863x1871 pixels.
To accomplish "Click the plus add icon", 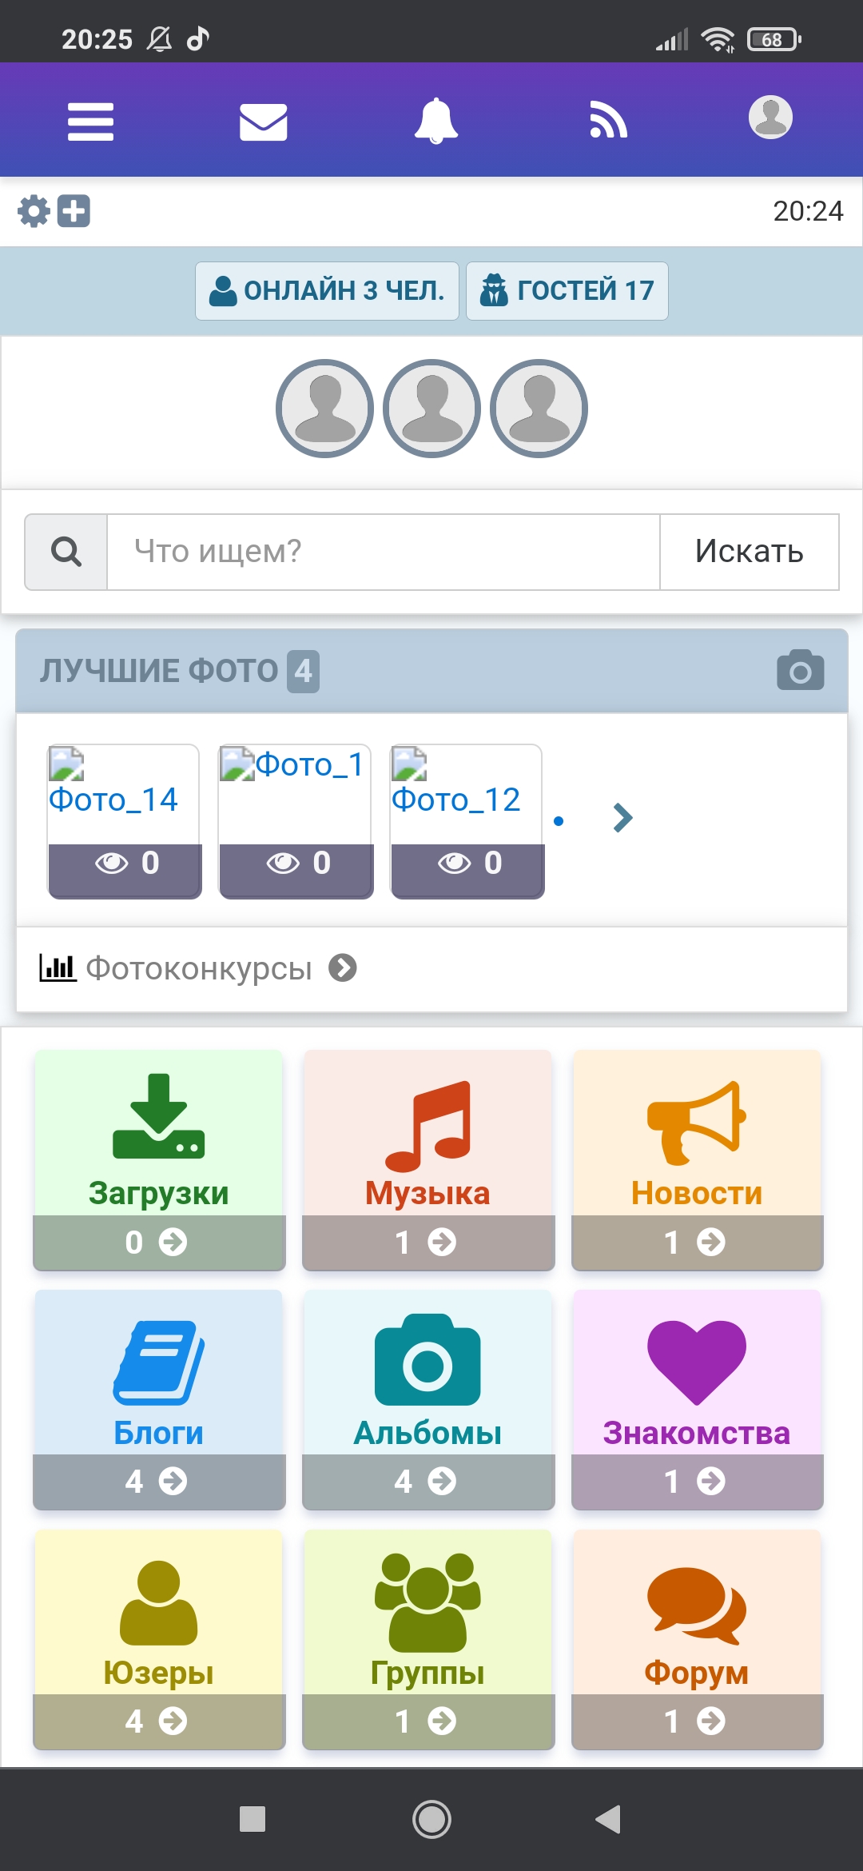I will [74, 212].
